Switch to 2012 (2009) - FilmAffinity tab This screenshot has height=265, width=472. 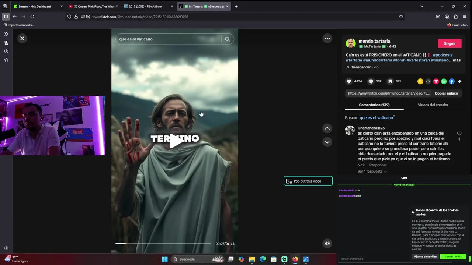(148, 6)
